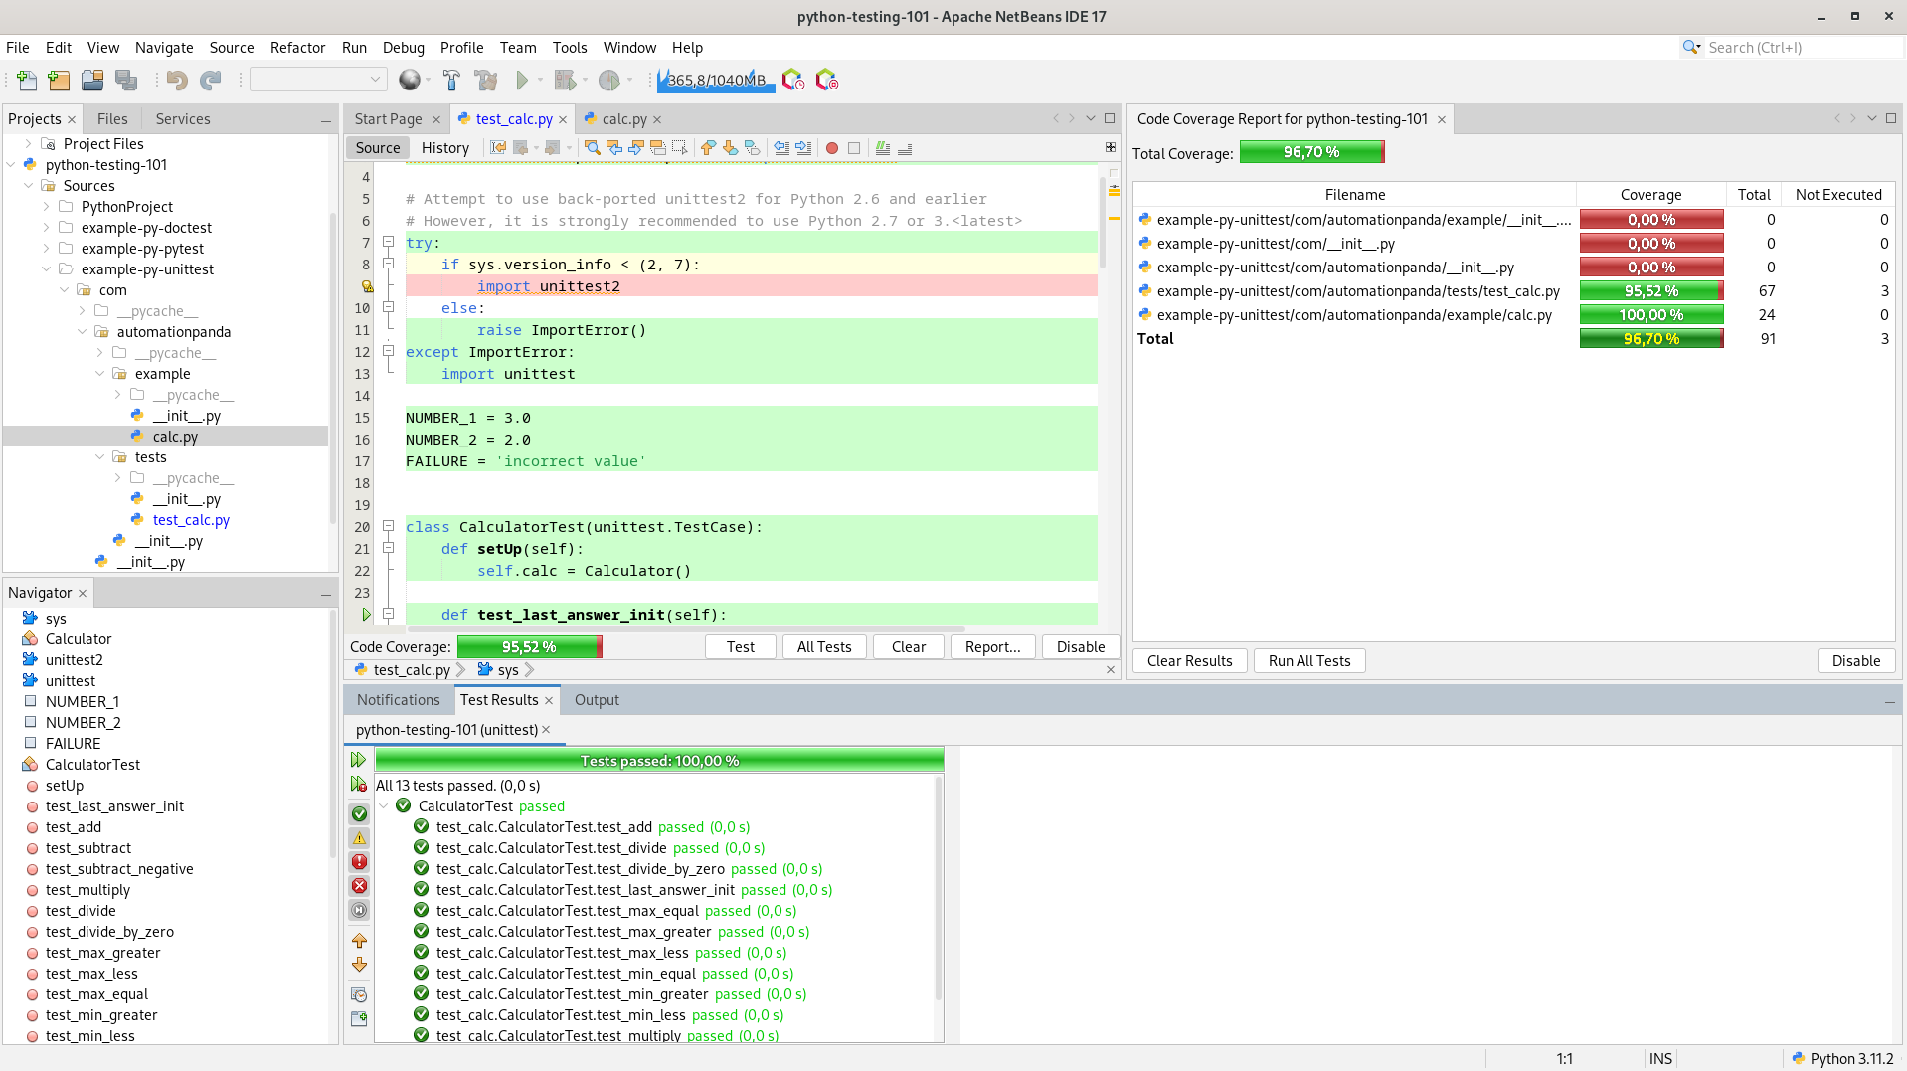
Task: Toggle Show Passed tests filter
Action: (x=360, y=814)
